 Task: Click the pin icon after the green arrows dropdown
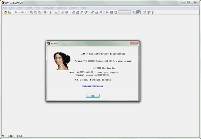(x=92, y=12)
